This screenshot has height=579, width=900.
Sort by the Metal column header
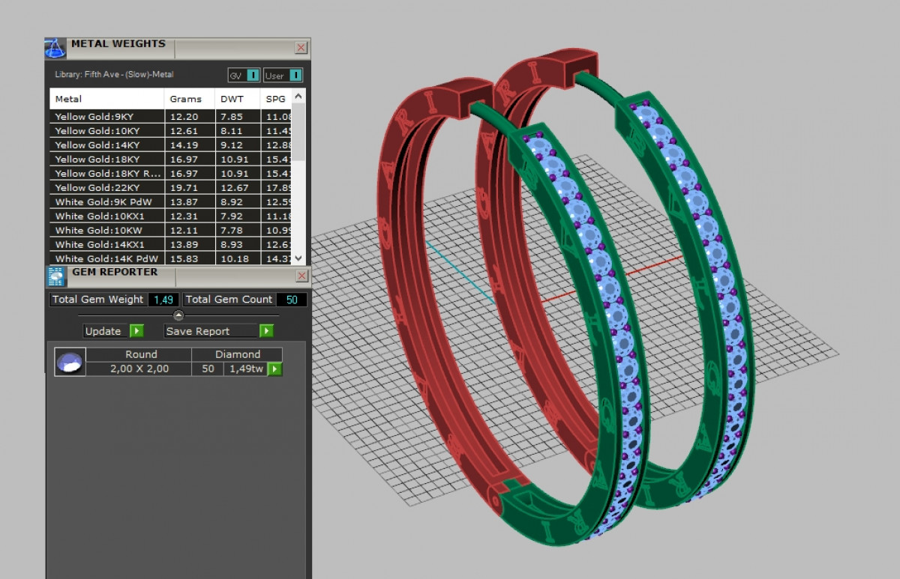click(x=106, y=99)
